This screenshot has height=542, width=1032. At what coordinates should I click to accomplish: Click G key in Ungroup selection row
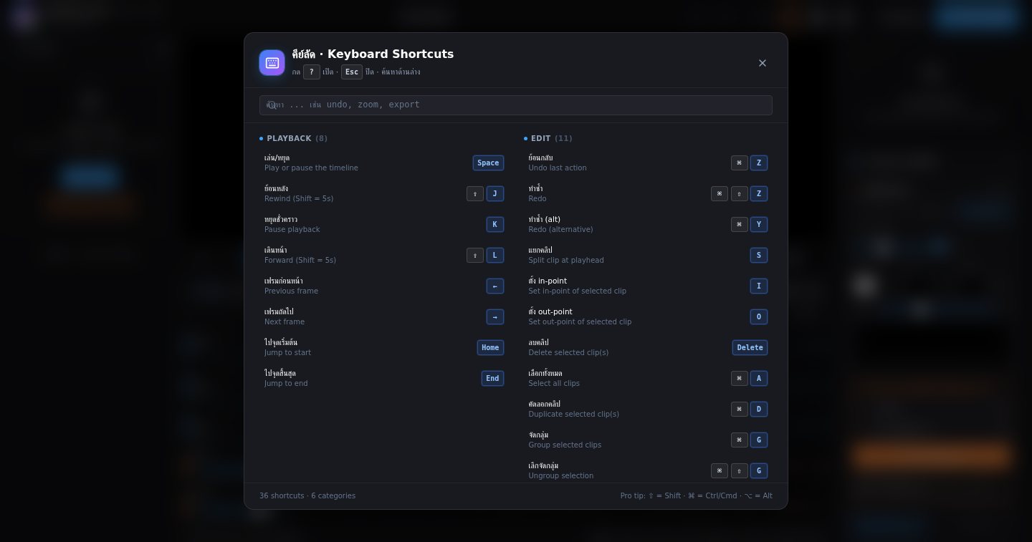point(759,471)
